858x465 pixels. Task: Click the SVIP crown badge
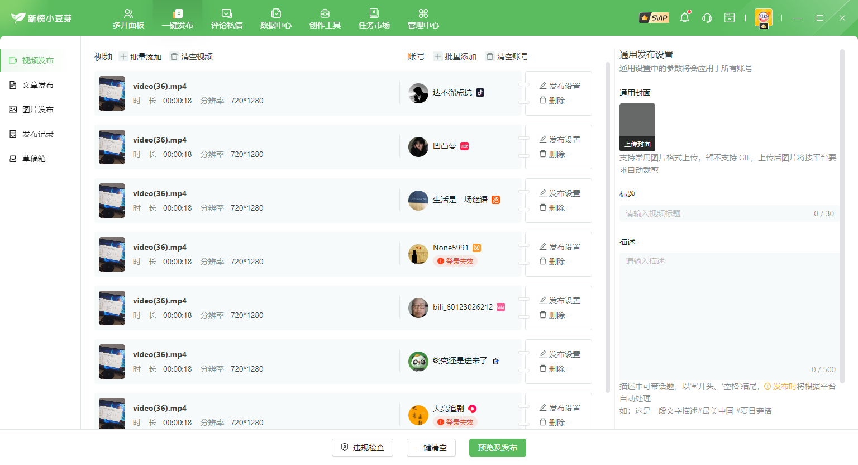[654, 18]
